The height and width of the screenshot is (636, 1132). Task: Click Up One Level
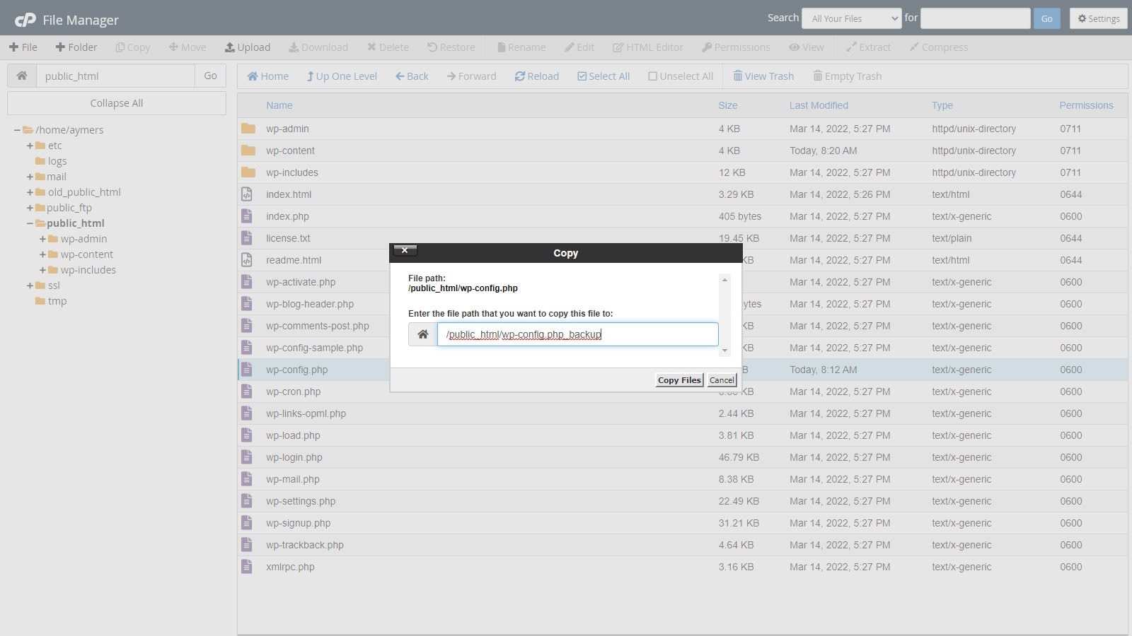pos(342,76)
